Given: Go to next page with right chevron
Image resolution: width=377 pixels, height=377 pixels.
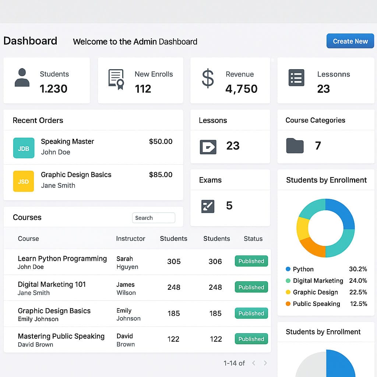Looking at the screenshot, I should pyautogui.click(x=265, y=363).
